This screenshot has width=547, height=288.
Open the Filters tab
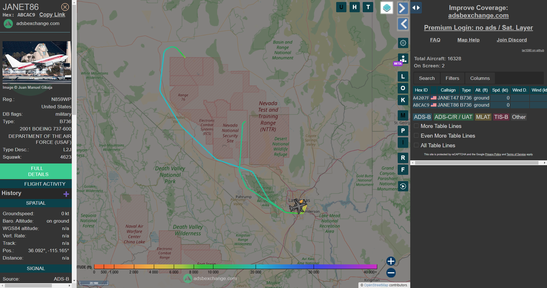coord(452,78)
